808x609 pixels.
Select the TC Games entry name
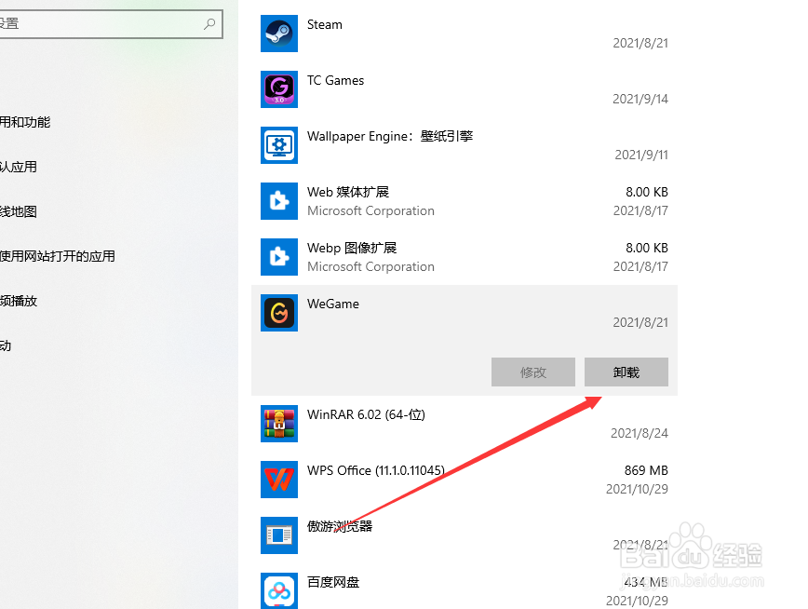tap(335, 80)
